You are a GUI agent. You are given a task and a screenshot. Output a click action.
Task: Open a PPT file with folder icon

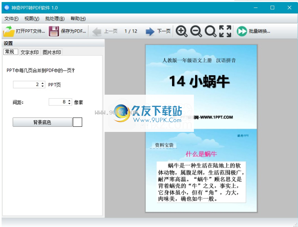9,31
